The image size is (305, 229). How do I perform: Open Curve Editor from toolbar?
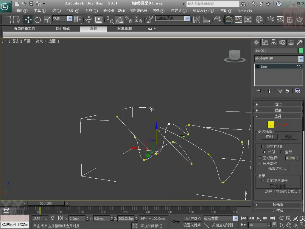(x=239, y=20)
